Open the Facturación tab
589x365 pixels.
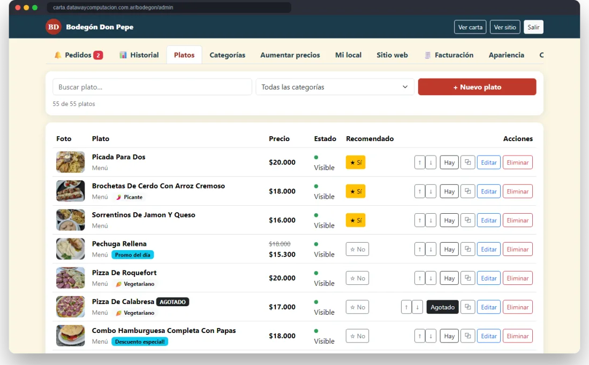[449, 55]
